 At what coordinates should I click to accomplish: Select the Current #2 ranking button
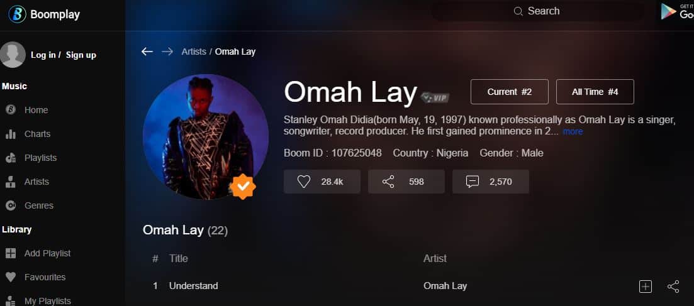510,92
